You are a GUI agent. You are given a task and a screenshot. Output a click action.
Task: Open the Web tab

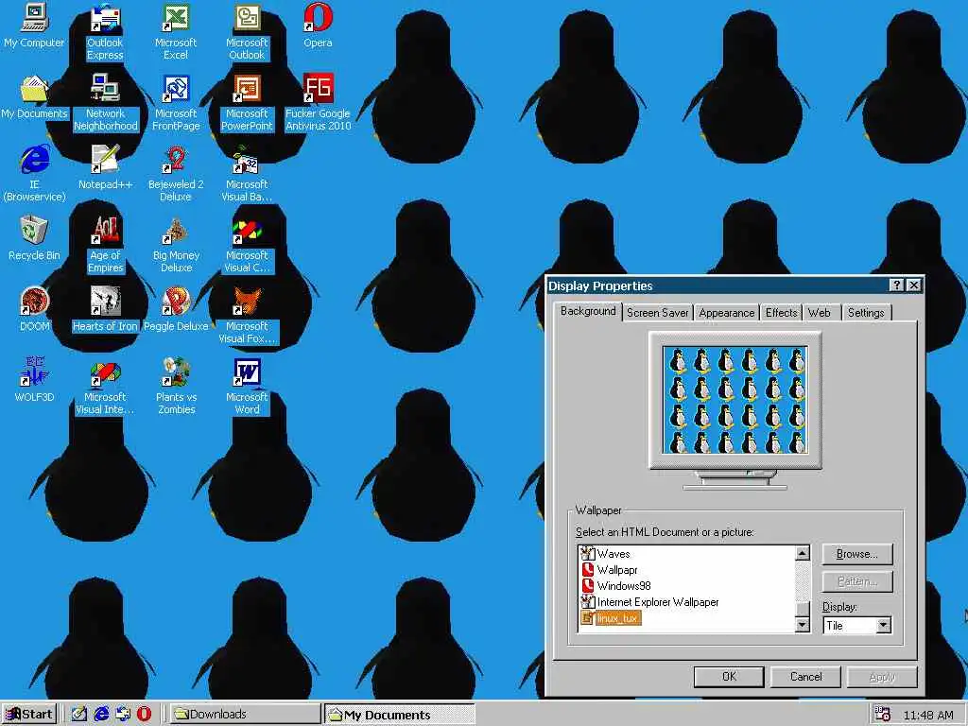(820, 313)
